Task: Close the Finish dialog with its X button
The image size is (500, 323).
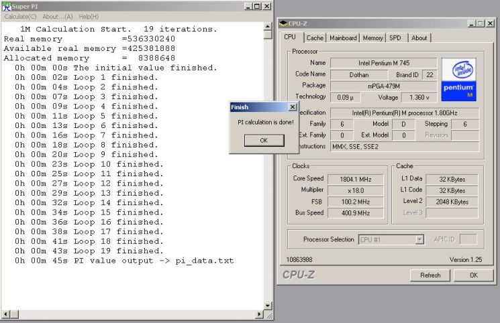Action: click(x=293, y=107)
